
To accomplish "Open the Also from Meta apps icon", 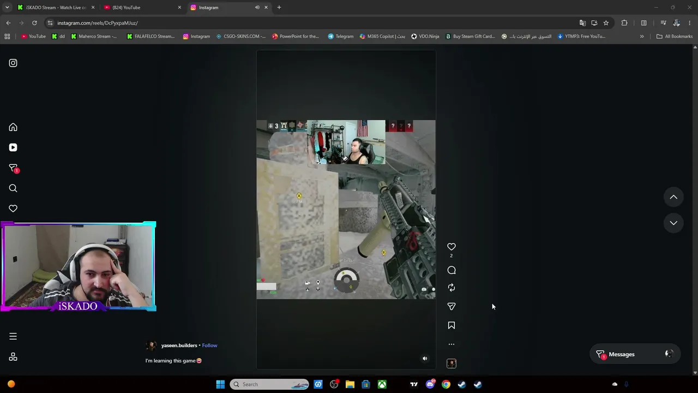I will (13, 357).
